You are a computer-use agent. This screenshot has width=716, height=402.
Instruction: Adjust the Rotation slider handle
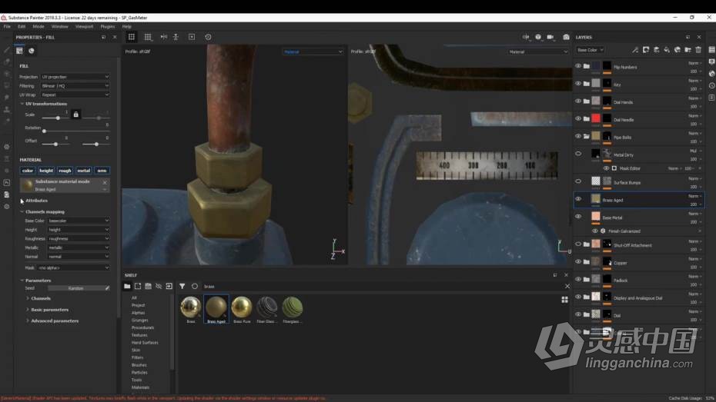tap(45, 131)
